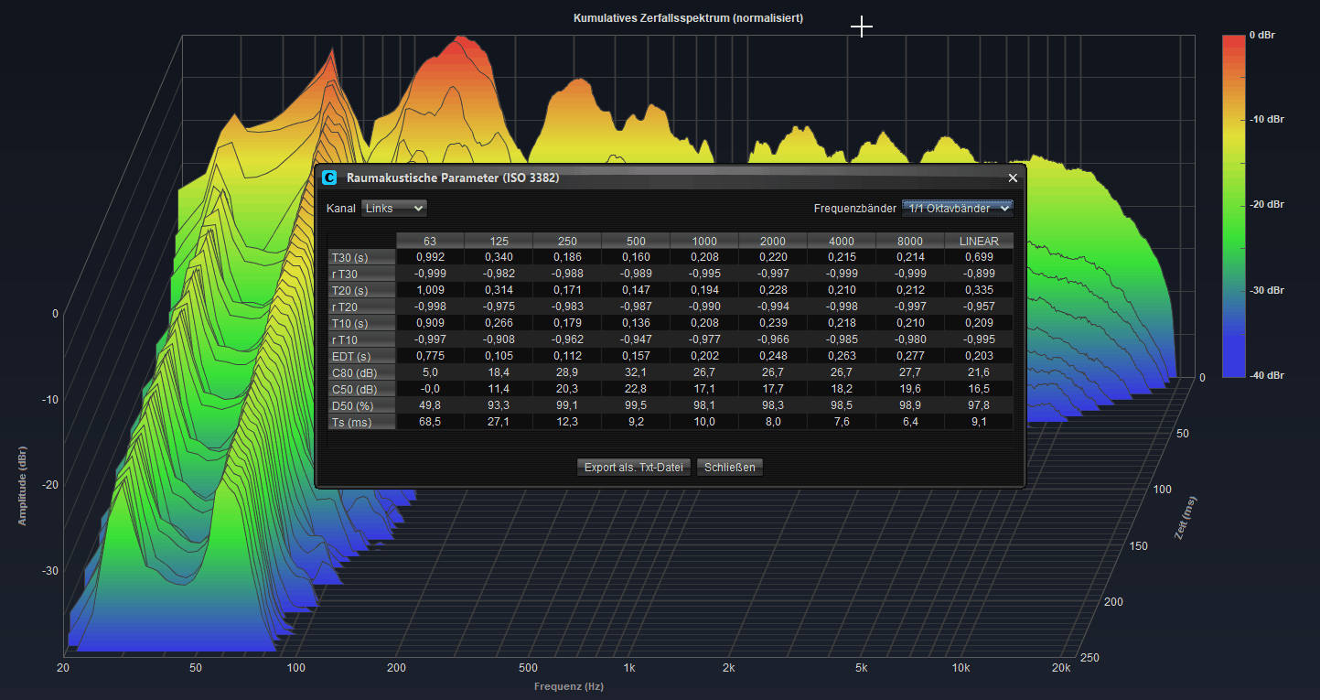Click the blue C icon in dialog title
This screenshot has width=1320, height=700.
pyautogui.click(x=329, y=178)
